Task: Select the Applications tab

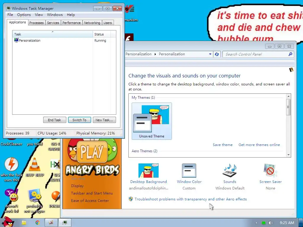Action: tap(17, 22)
